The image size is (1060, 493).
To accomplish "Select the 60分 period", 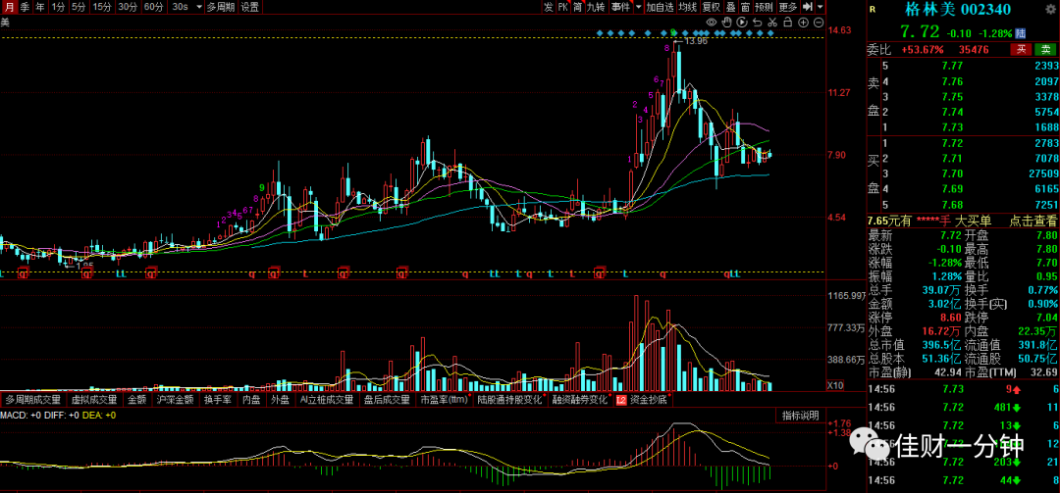I will [x=153, y=7].
